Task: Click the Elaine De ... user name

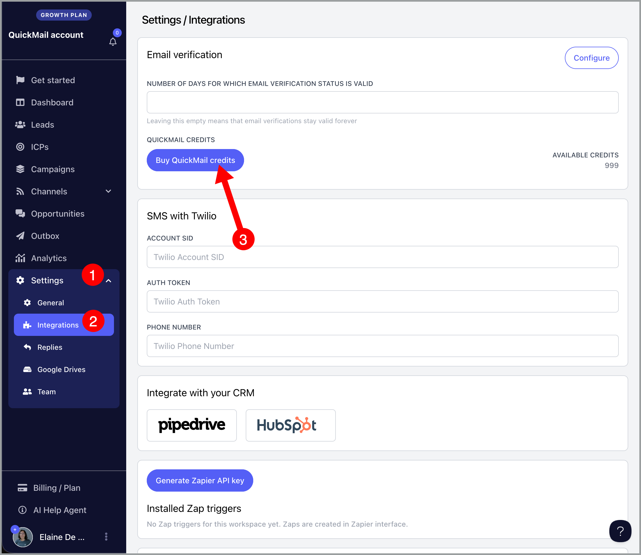Action: click(x=62, y=537)
